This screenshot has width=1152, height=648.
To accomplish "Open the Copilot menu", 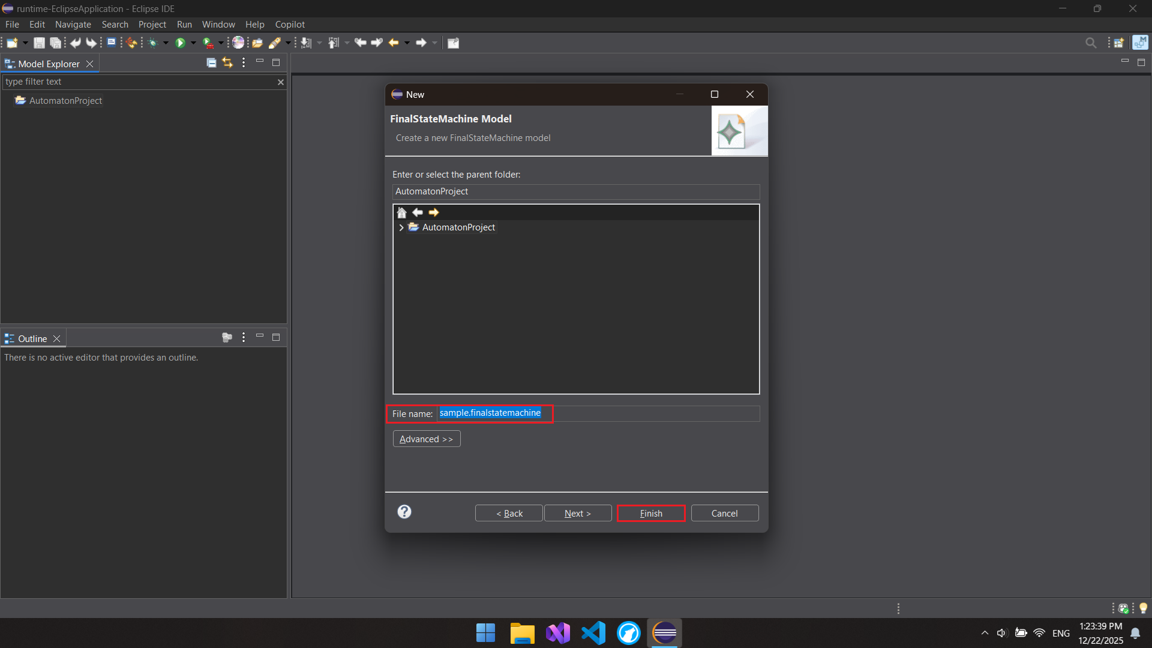I will (x=290, y=25).
